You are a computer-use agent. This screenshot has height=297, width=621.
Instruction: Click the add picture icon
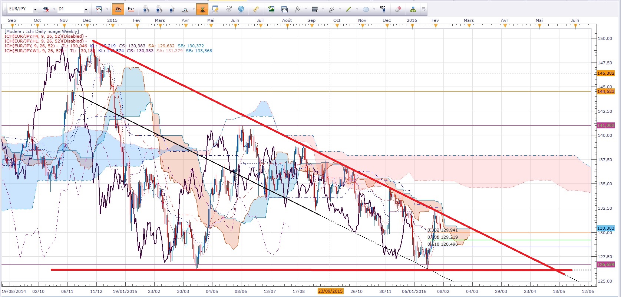(271, 9)
